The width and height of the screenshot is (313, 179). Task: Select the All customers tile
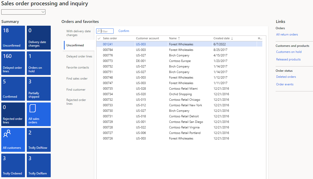click(13, 140)
